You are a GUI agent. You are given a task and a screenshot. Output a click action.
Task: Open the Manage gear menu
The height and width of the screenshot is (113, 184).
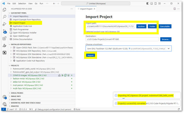point(4,104)
